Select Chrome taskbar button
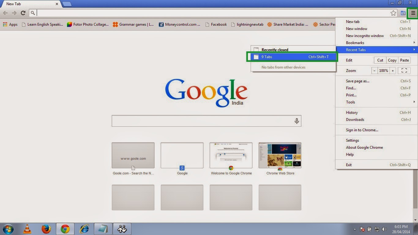418x235 pixels. (65, 229)
